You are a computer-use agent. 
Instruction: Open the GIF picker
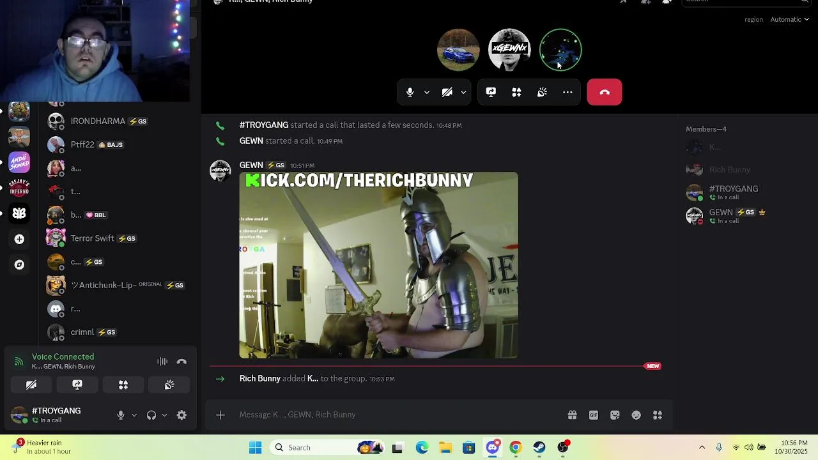click(x=594, y=415)
